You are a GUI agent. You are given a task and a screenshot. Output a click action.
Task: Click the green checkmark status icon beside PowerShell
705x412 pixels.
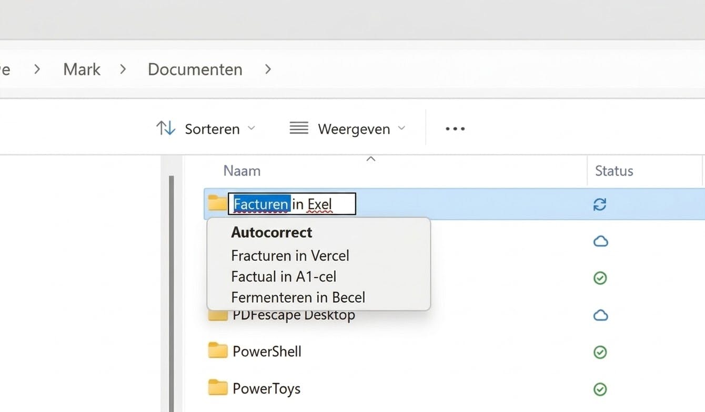(600, 352)
